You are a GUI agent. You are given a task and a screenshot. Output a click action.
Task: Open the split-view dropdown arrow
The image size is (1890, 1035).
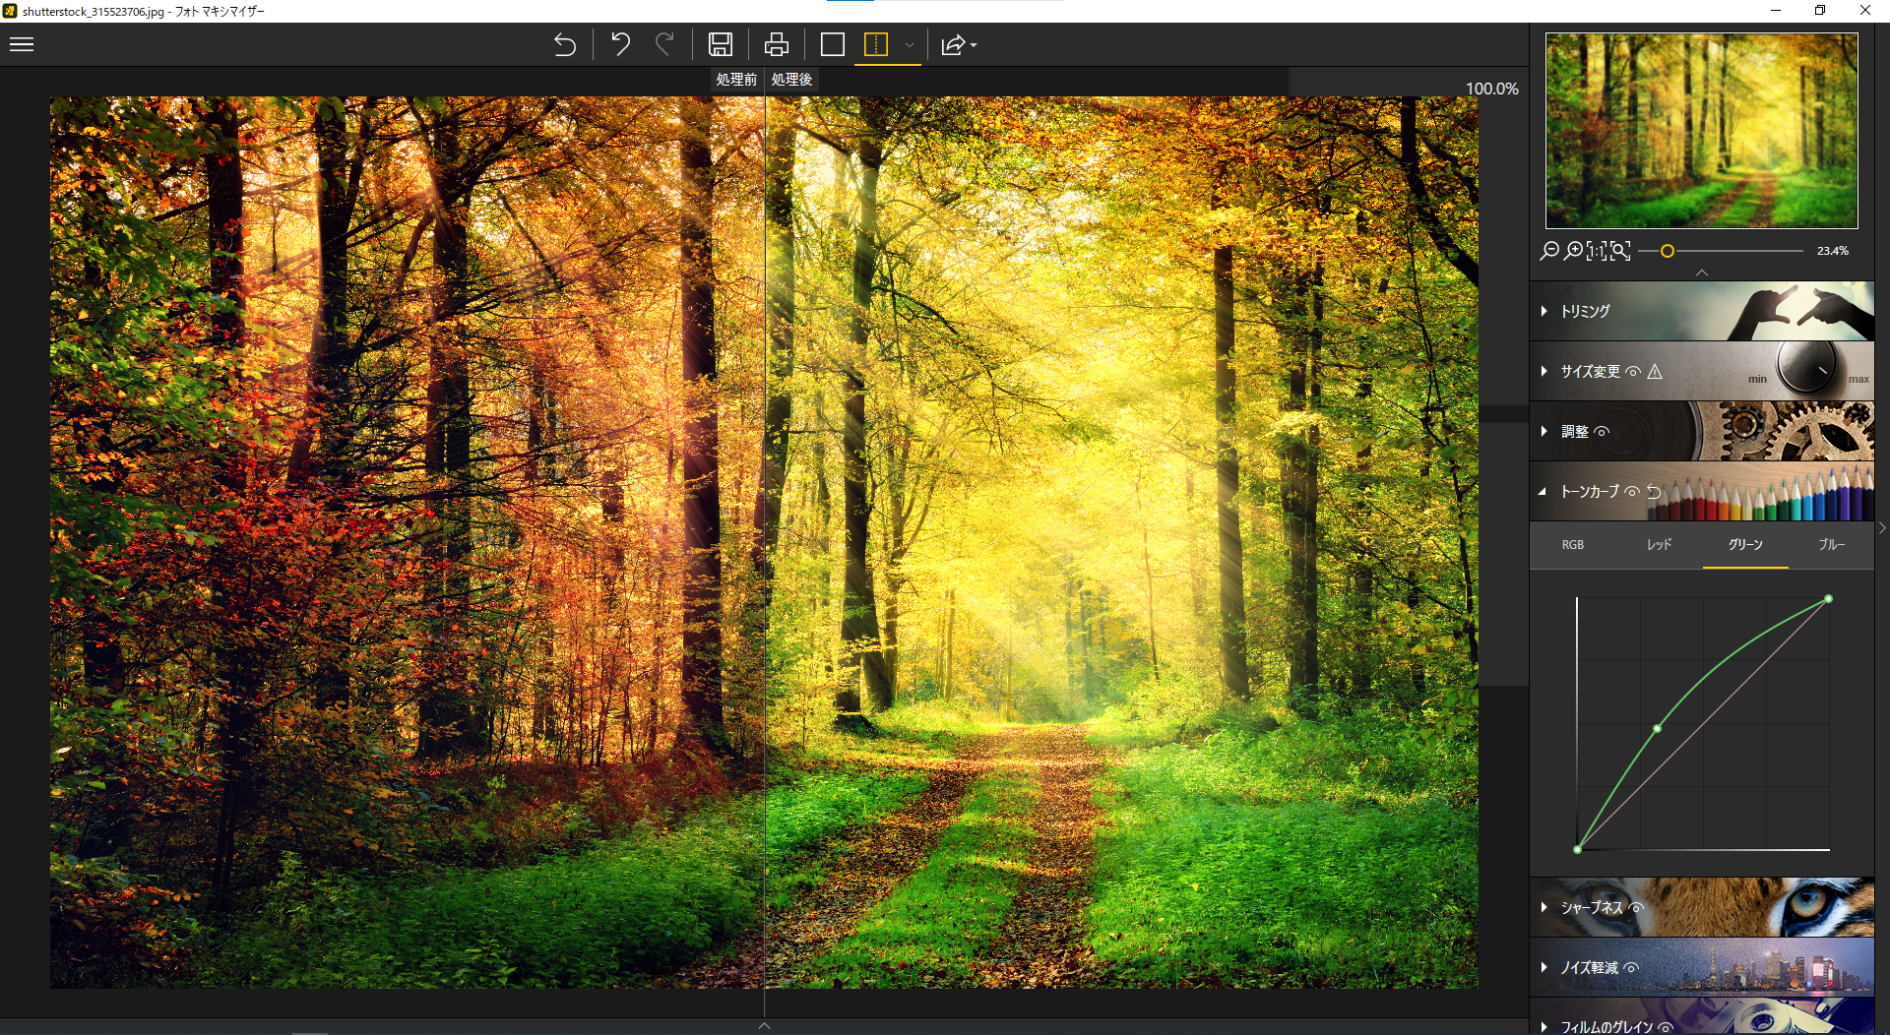pos(909,46)
